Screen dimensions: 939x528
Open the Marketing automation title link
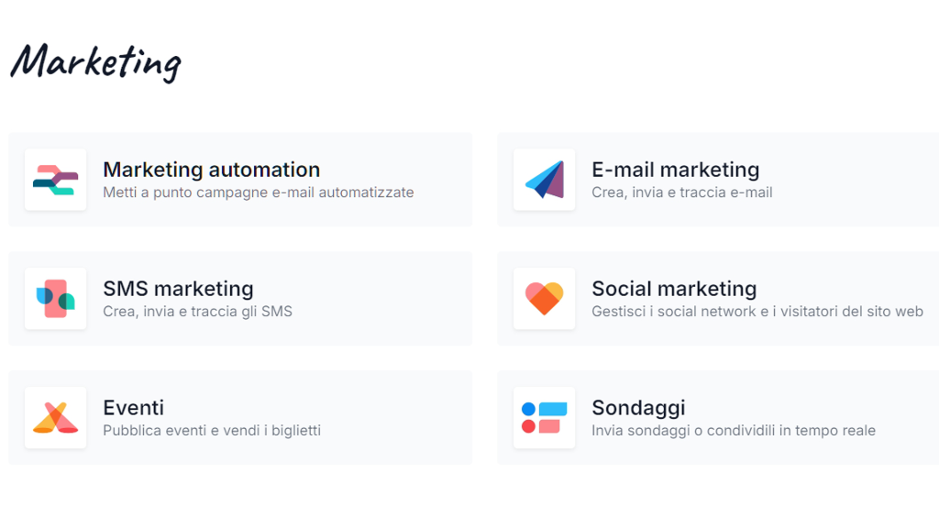(212, 170)
